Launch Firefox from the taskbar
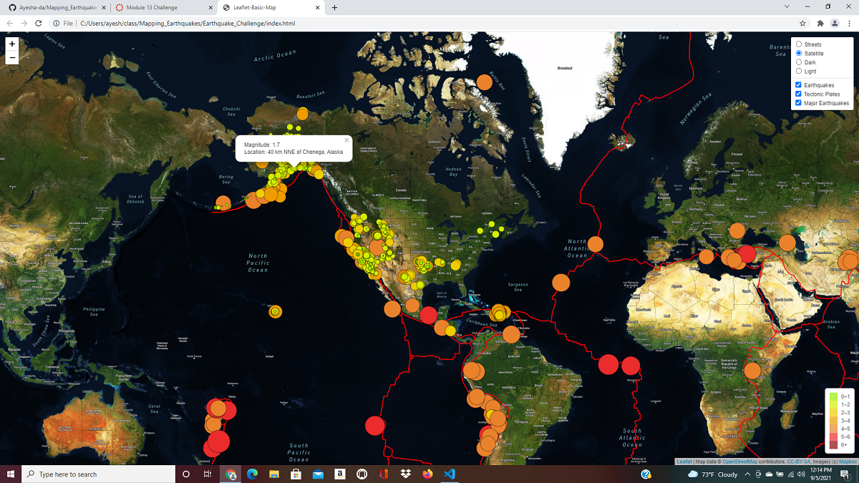Screen dimensions: 859x483 pos(427,474)
